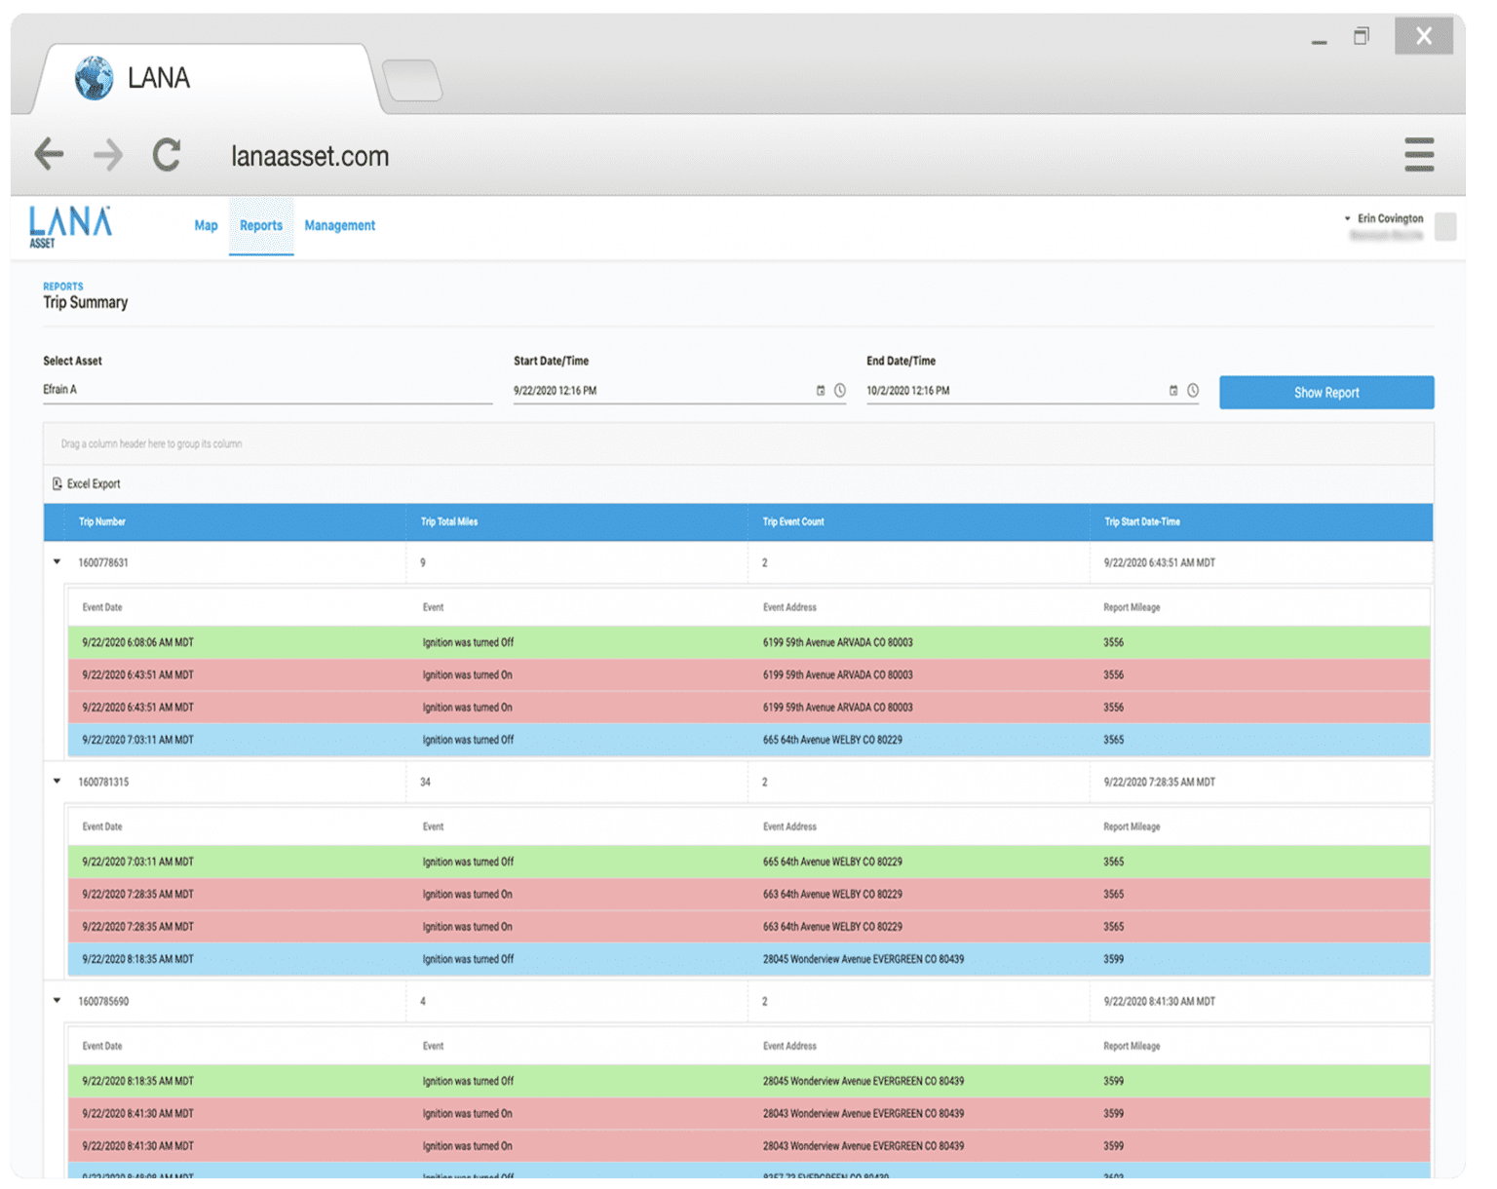Open the time picker for Start Date
1497x1189 pixels.
841,390
